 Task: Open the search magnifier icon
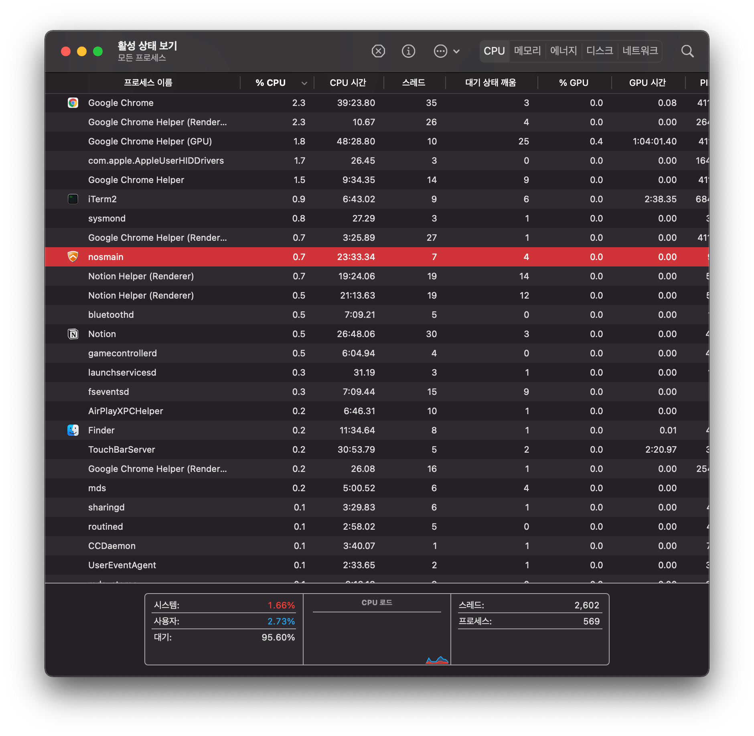coord(687,51)
